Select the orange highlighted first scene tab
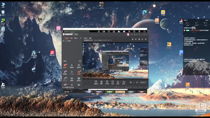The image size is (210, 118). click(x=67, y=38)
